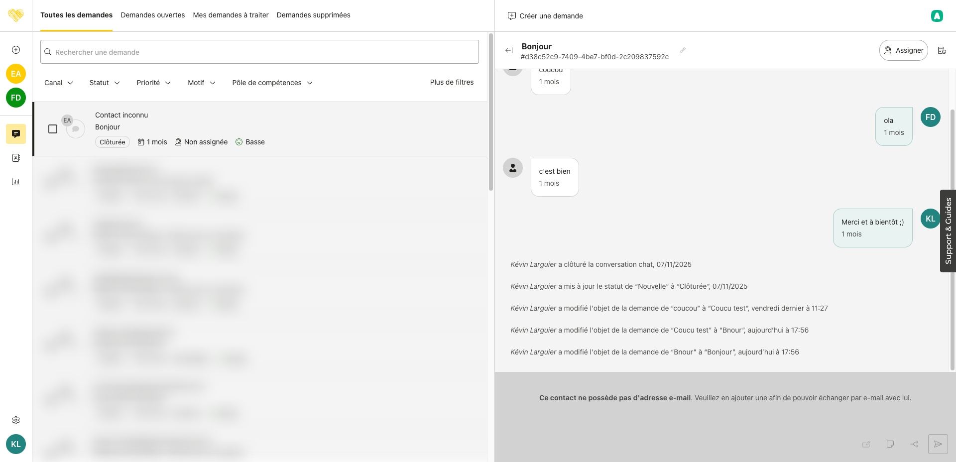This screenshot has height=462, width=956.
Task: Click the plus icon in left sidebar
Action: 16,50
